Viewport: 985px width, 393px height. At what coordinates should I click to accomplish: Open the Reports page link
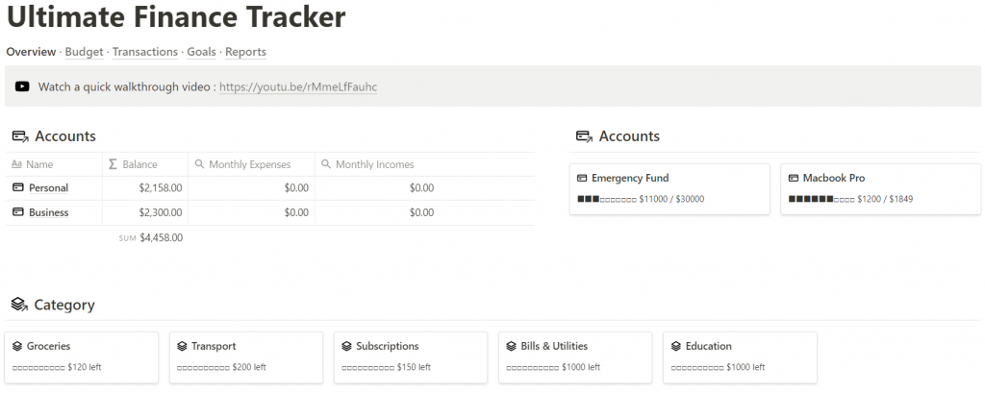tap(246, 52)
